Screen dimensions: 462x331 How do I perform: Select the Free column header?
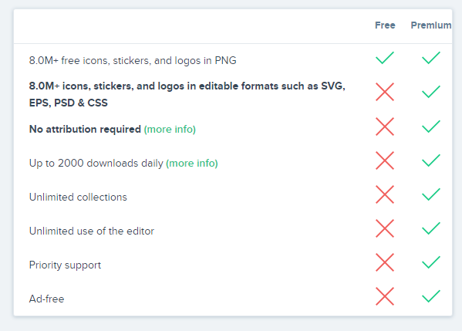[x=385, y=25]
